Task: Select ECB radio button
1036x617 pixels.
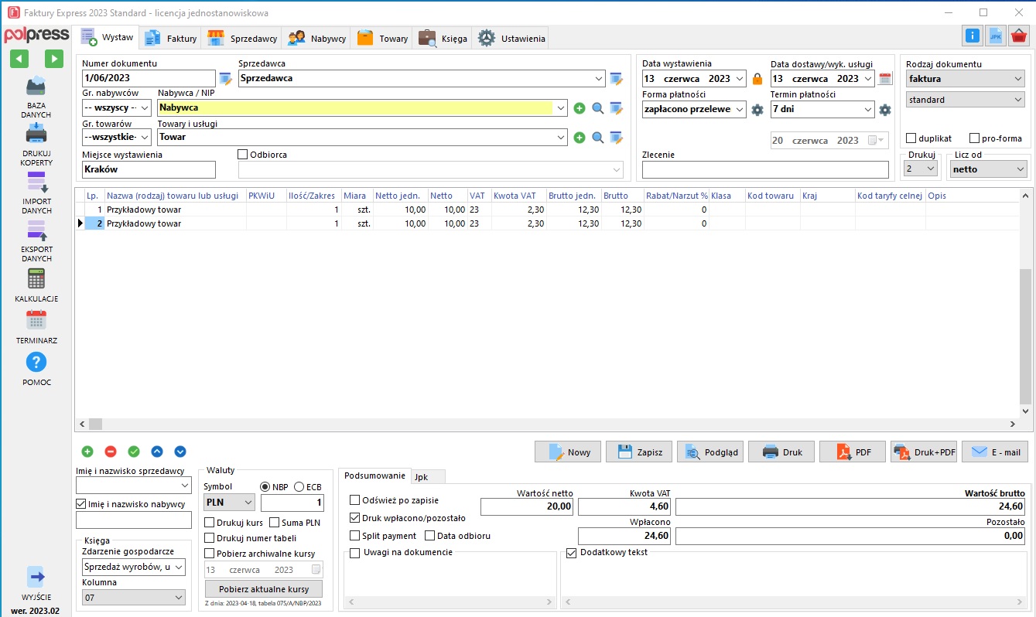Action: click(299, 486)
